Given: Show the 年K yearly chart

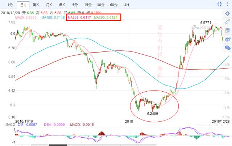Looking at the screenshot, I should (x=61, y=5).
